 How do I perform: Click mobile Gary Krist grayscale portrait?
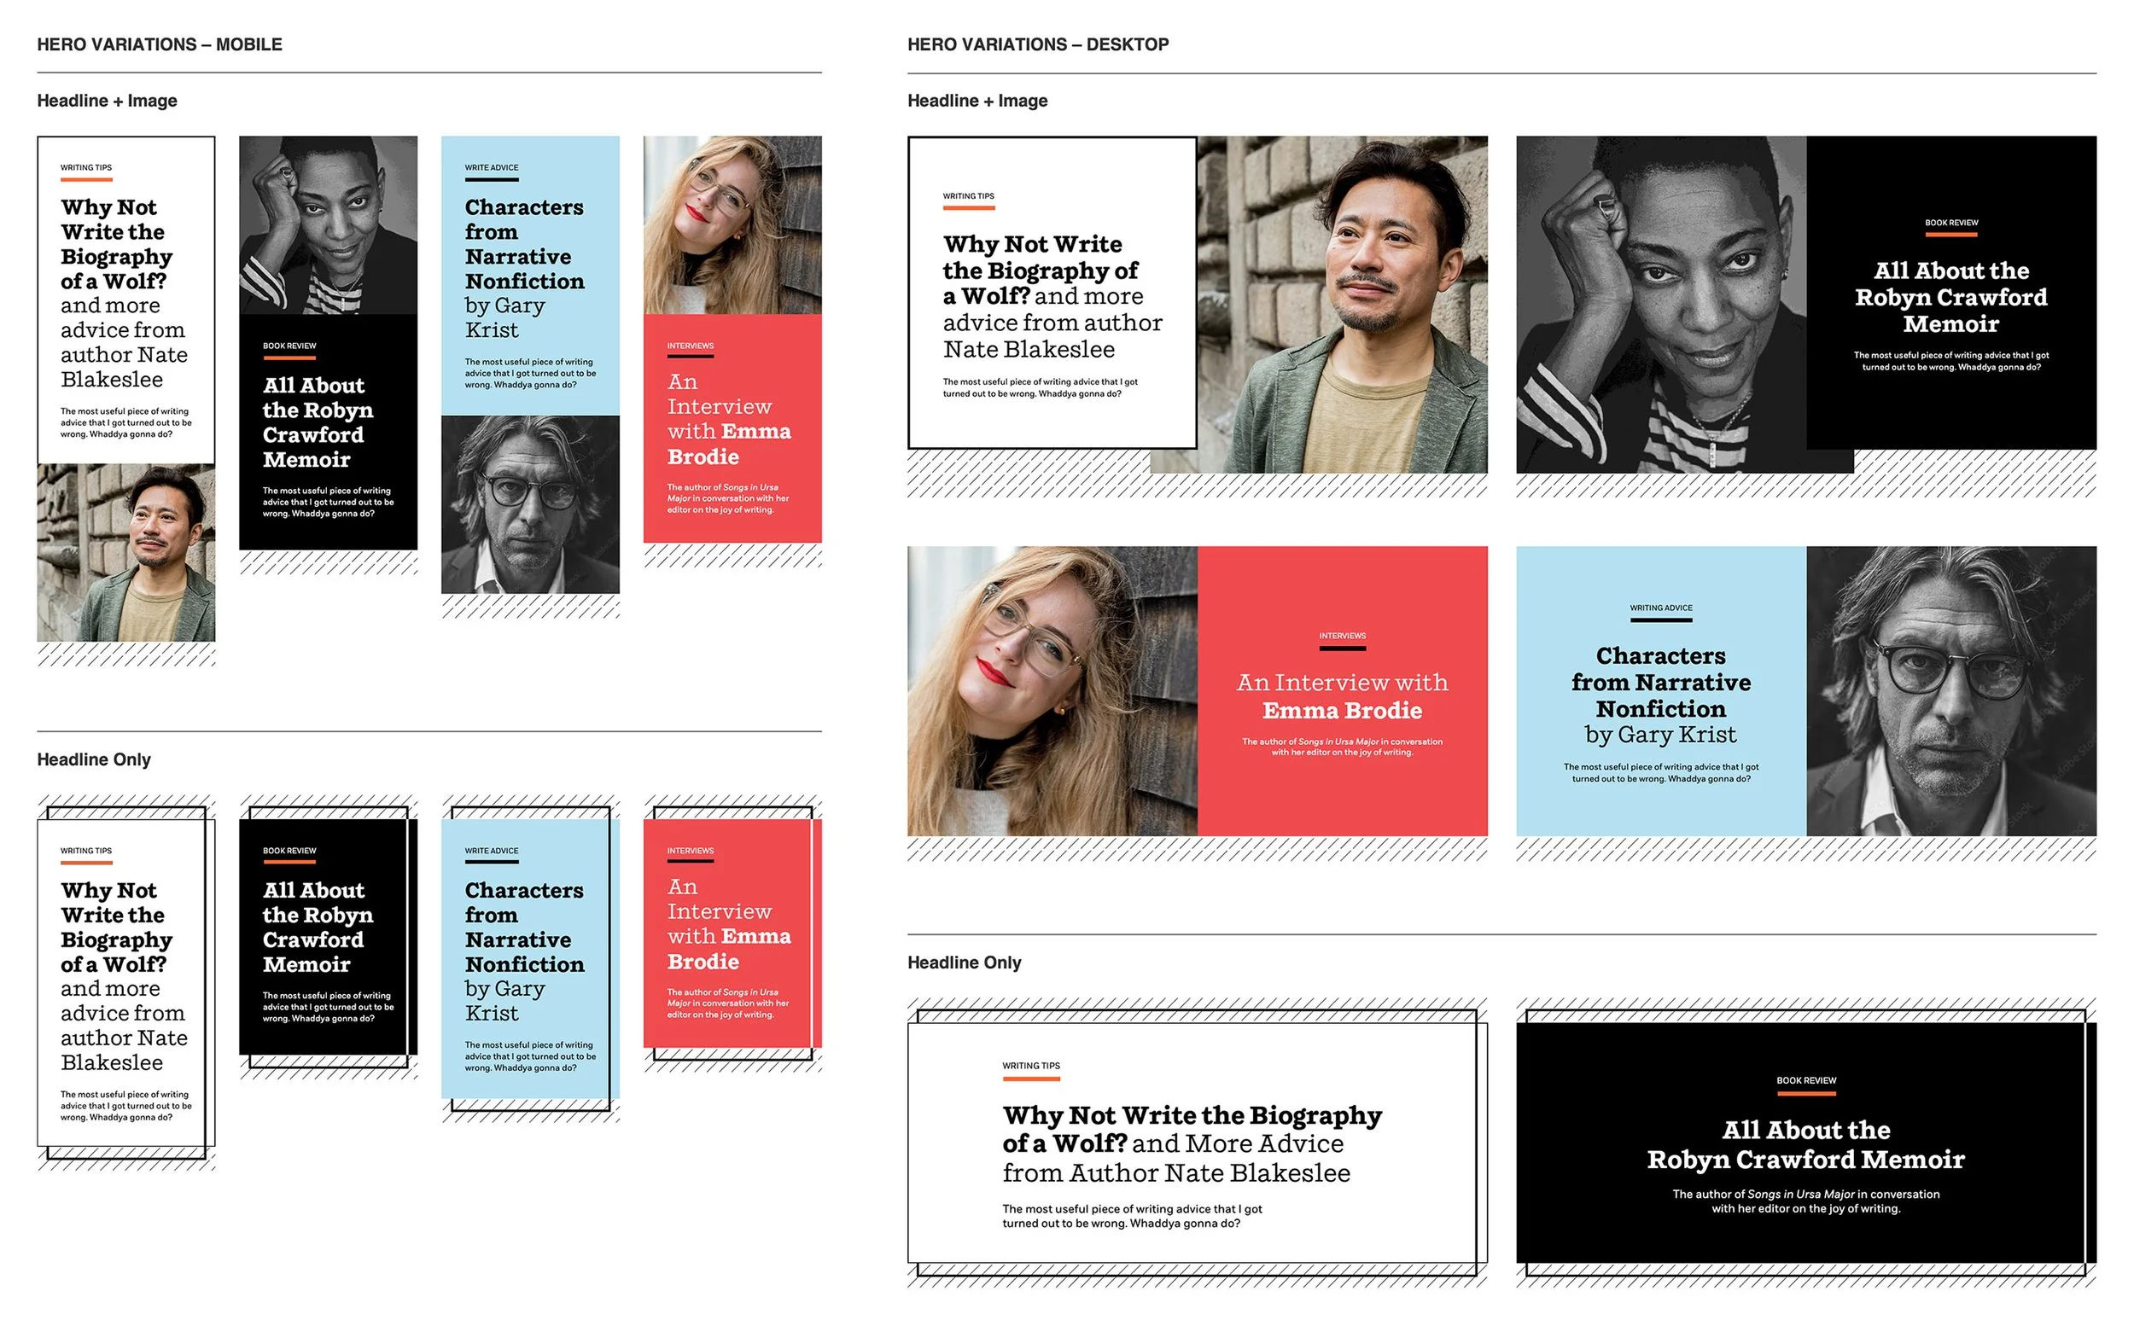531,505
